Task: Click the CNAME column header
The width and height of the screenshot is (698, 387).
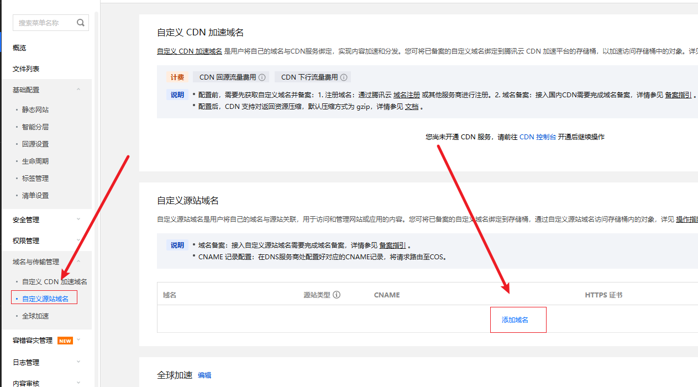Action: click(x=387, y=295)
